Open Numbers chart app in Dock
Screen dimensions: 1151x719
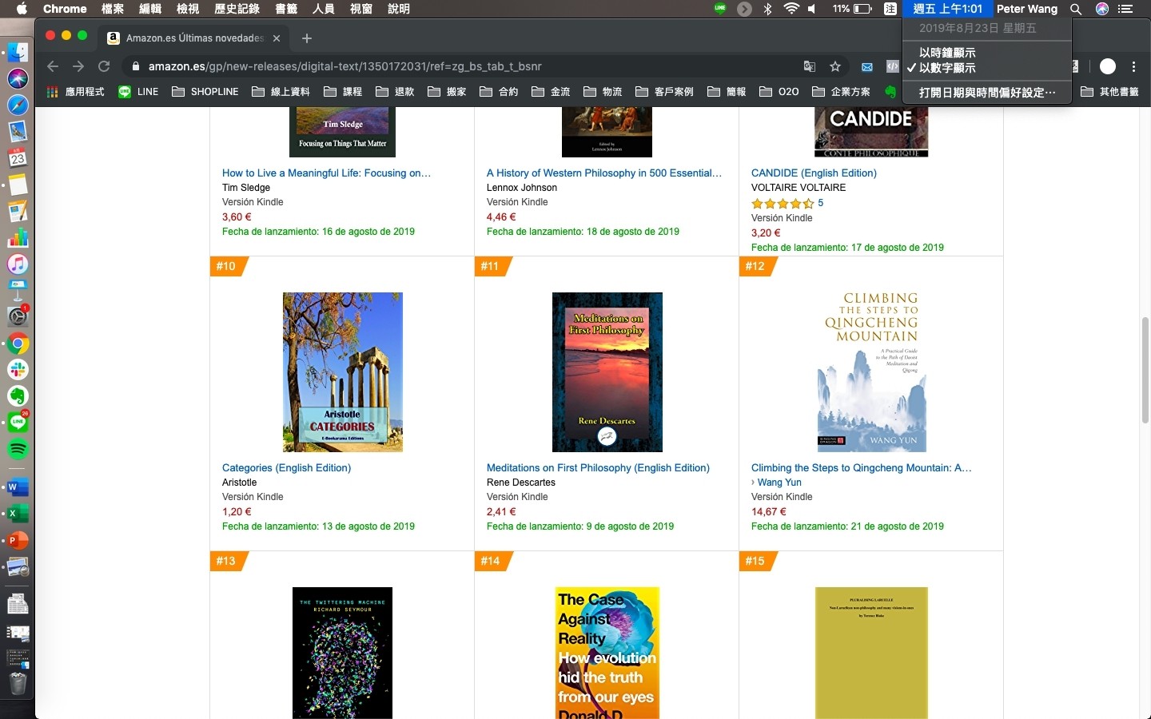[x=18, y=237]
